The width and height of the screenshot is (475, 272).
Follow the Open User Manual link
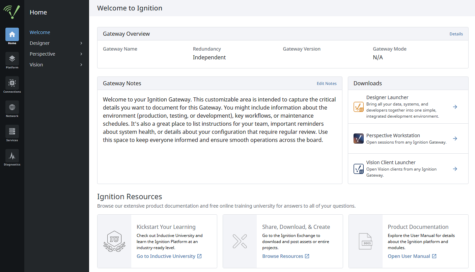[409, 256]
